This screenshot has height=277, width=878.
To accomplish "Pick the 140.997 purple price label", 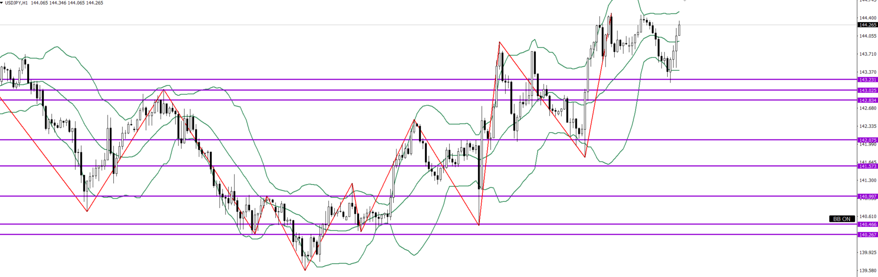I will (867, 196).
